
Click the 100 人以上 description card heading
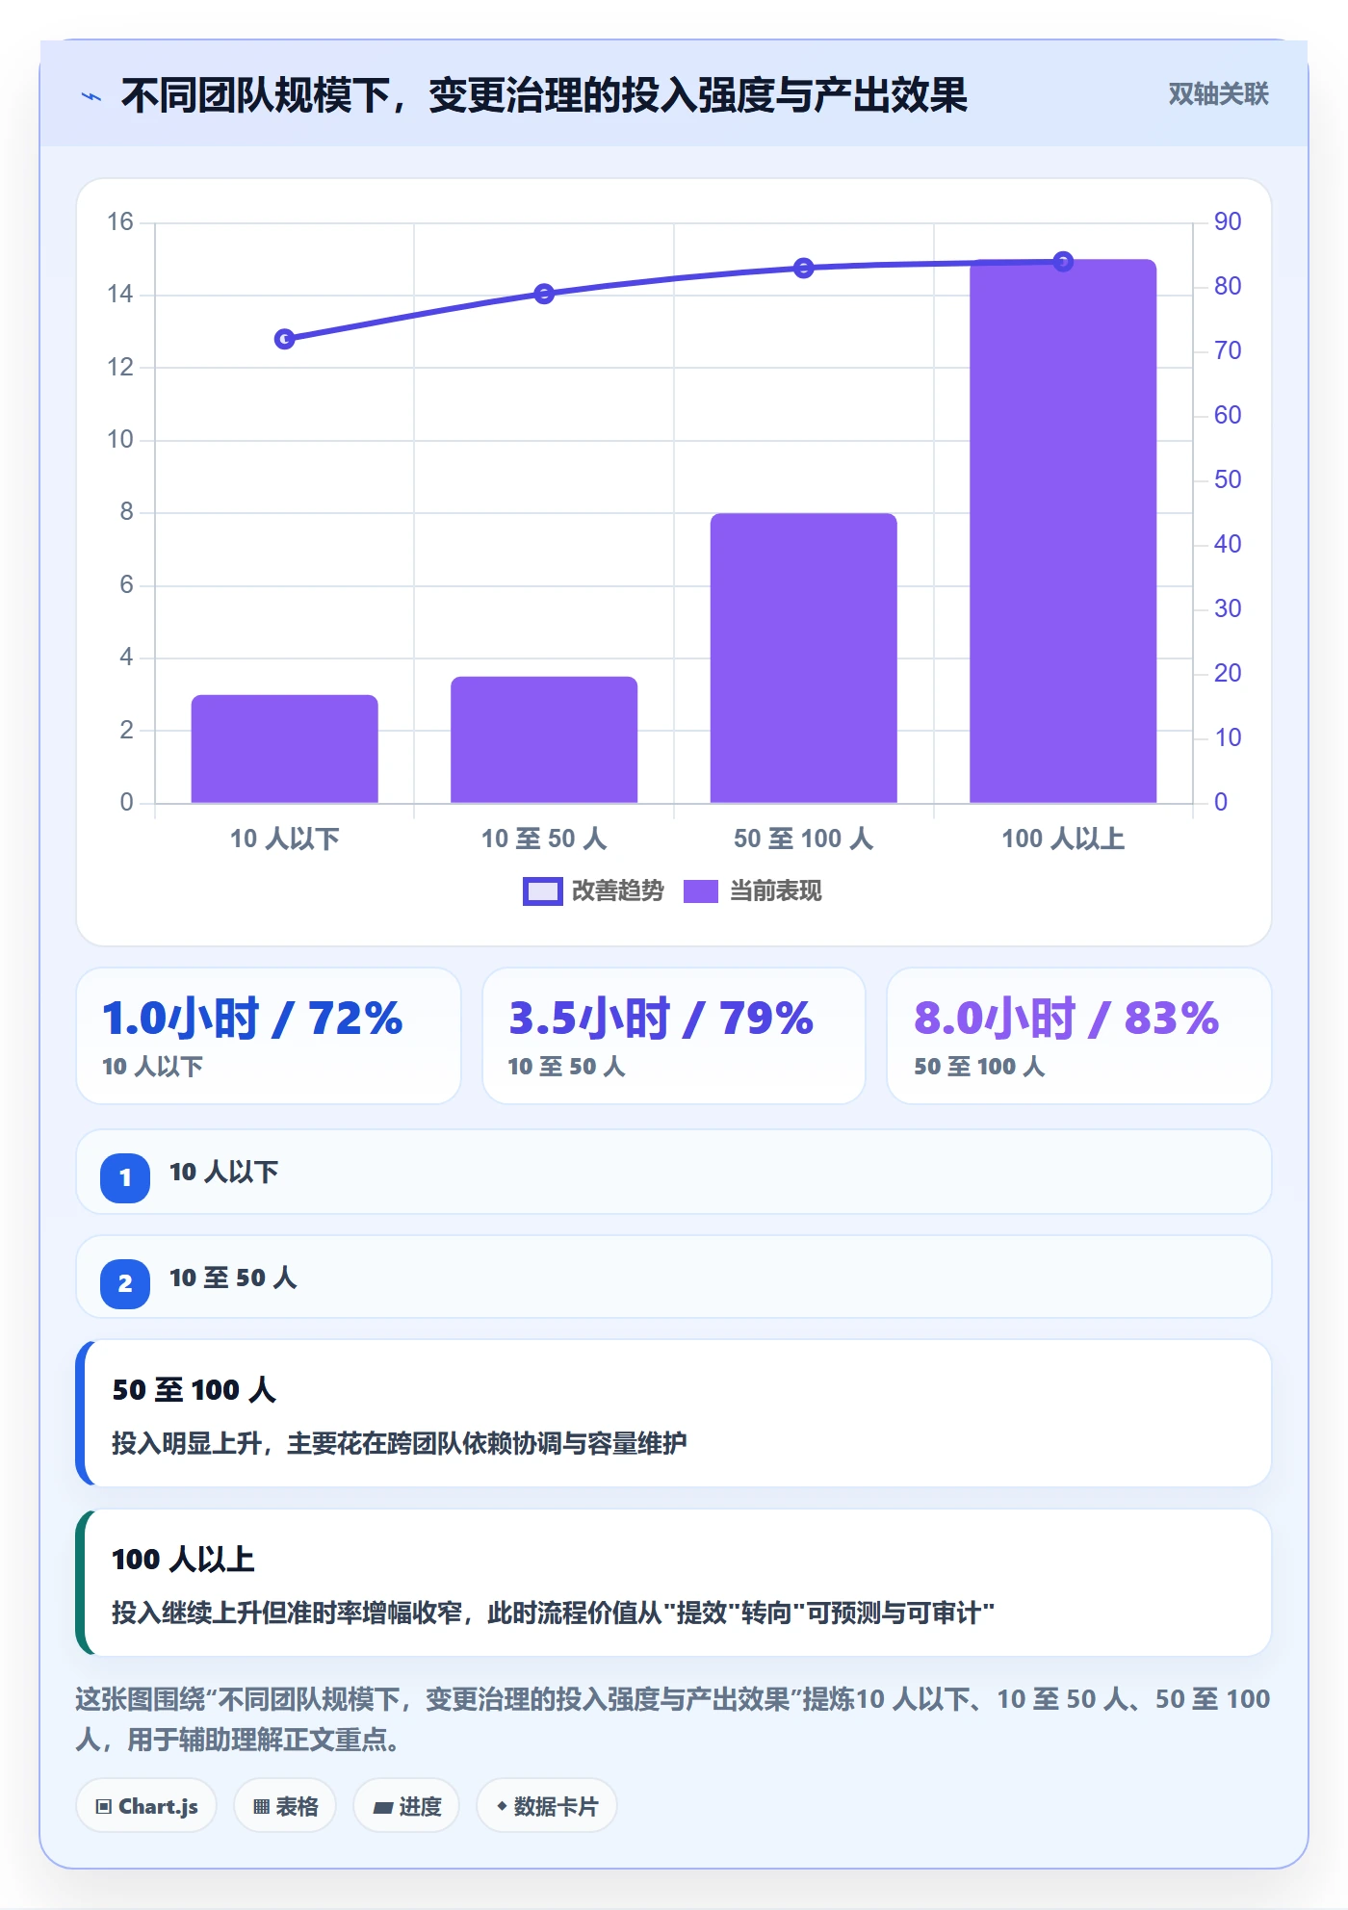tap(183, 1560)
